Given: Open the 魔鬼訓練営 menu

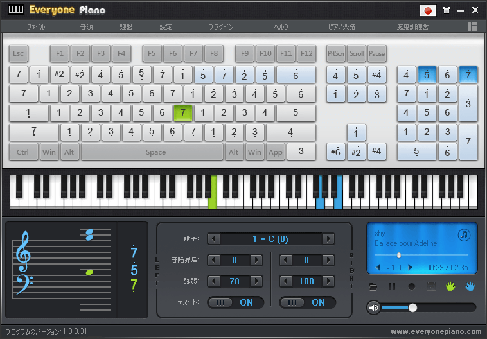Looking at the screenshot, I should [412, 27].
